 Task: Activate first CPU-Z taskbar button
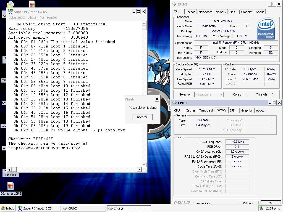pyautogui.click(x=84, y=208)
